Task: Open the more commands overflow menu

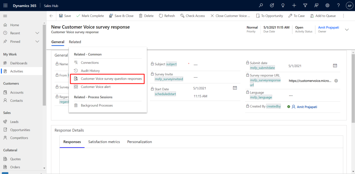Action: point(344,16)
